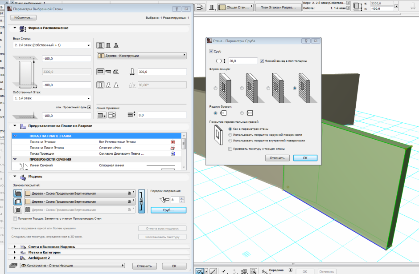
Task: Click midpoint snap icon in bottom bar
Action: pyautogui.click(x=264, y=271)
